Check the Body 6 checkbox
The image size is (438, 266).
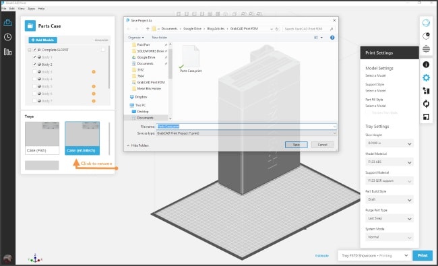coord(34,94)
